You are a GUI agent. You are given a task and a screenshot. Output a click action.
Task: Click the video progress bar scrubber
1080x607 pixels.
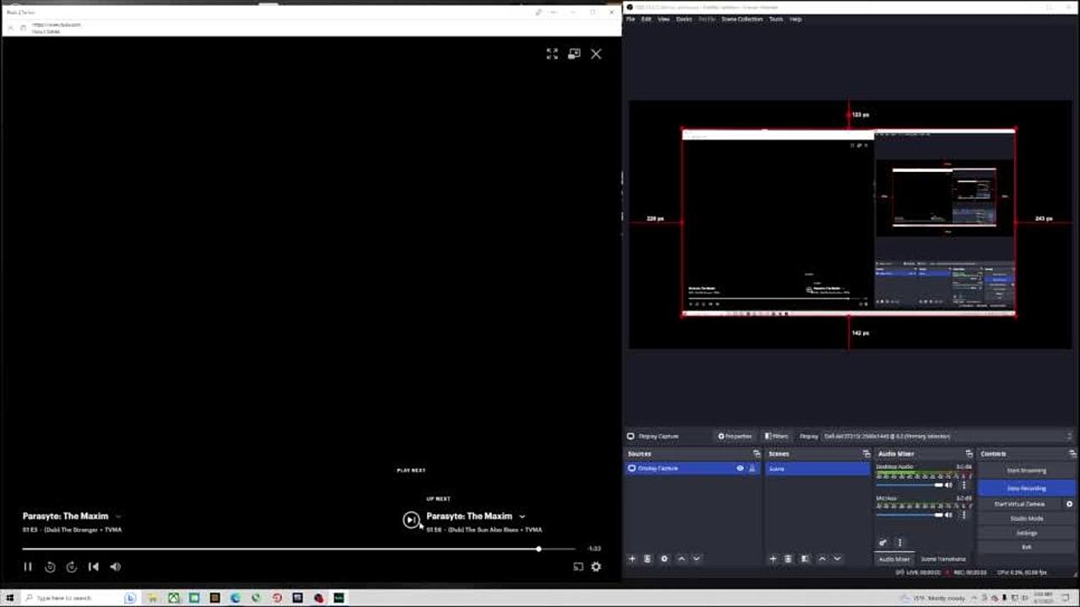coord(538,549)
